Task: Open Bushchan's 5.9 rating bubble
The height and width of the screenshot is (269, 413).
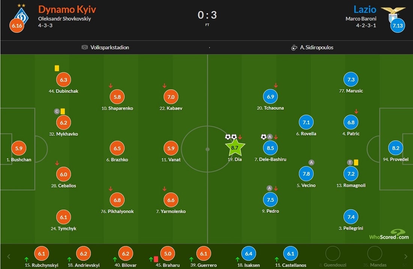Action: [x=19, y=148]
